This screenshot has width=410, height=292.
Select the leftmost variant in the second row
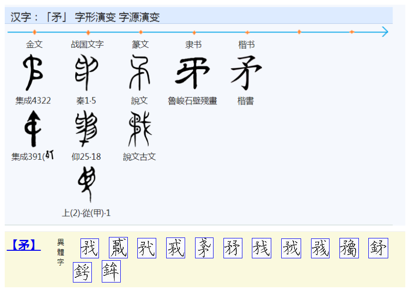click(82, 272)
